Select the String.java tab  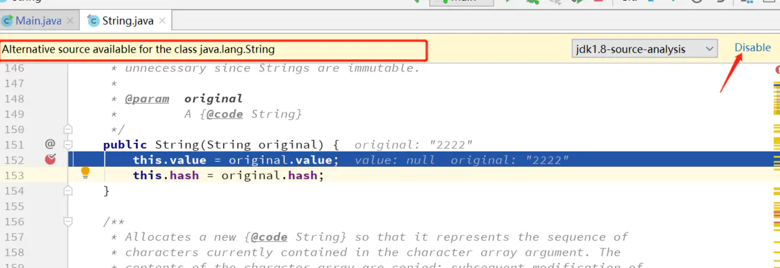(128, 21)
